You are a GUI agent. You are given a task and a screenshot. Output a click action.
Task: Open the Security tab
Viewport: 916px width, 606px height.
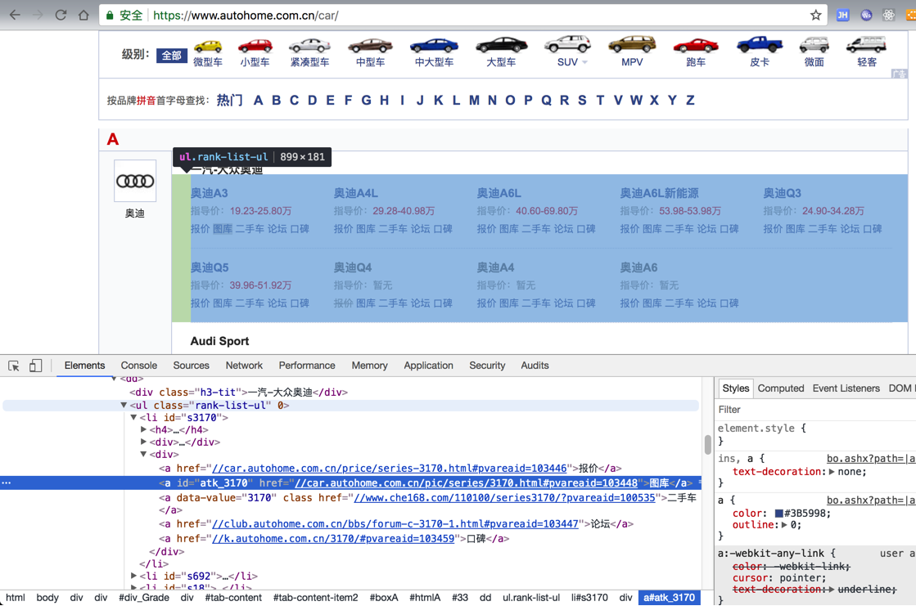coord(487,366)
